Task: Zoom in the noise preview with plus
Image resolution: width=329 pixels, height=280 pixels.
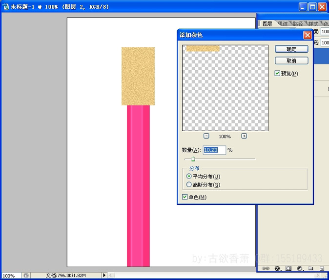Action: pyautogui.click(x=244, y=136)
